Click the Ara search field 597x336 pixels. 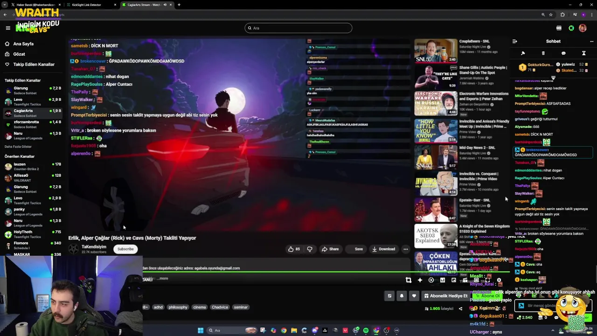[298, 28]
